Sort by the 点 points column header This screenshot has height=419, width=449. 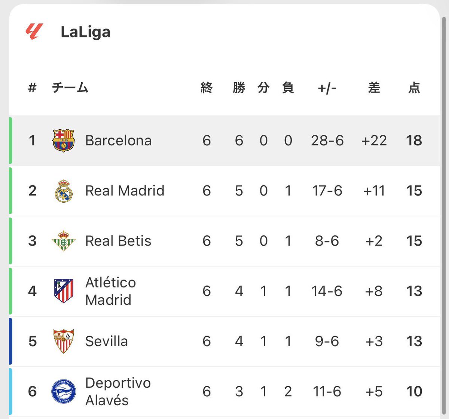(x=414, y=88)
